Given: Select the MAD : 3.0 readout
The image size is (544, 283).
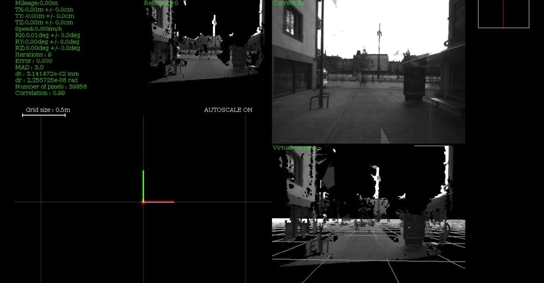Looking at the screenshot, I should 29,67.
